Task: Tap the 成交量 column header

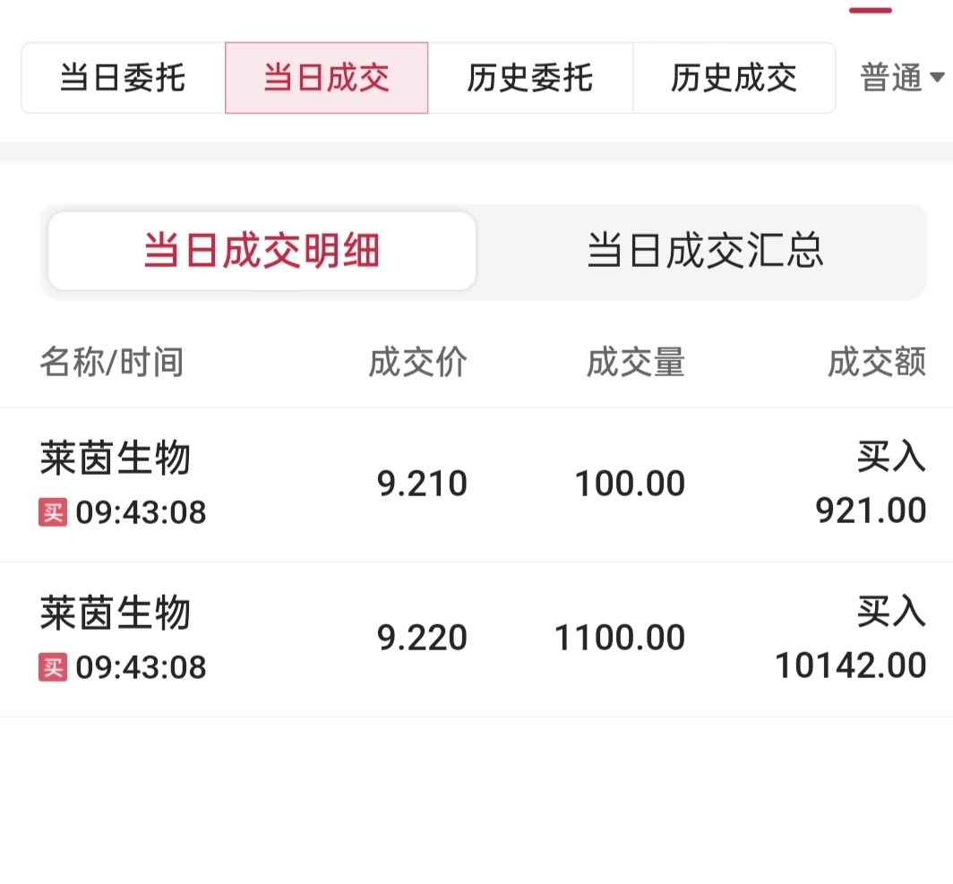Action: click(x=635, y=363)
